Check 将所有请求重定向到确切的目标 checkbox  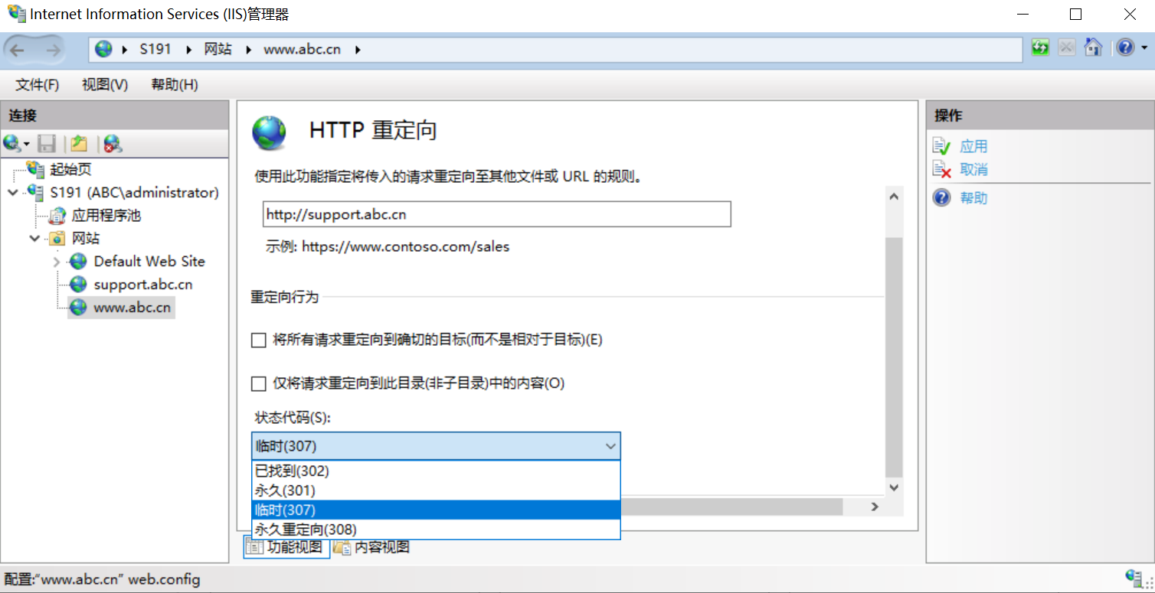tap(259, 340)
